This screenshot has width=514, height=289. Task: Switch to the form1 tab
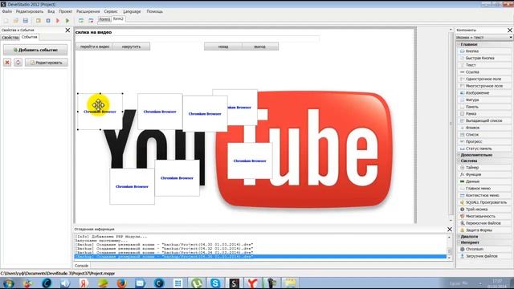[104, 19]
